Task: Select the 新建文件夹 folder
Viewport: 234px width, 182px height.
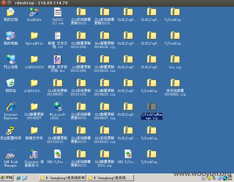Action: [x=34, y=133]
